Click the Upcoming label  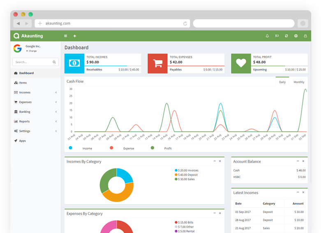260,69
